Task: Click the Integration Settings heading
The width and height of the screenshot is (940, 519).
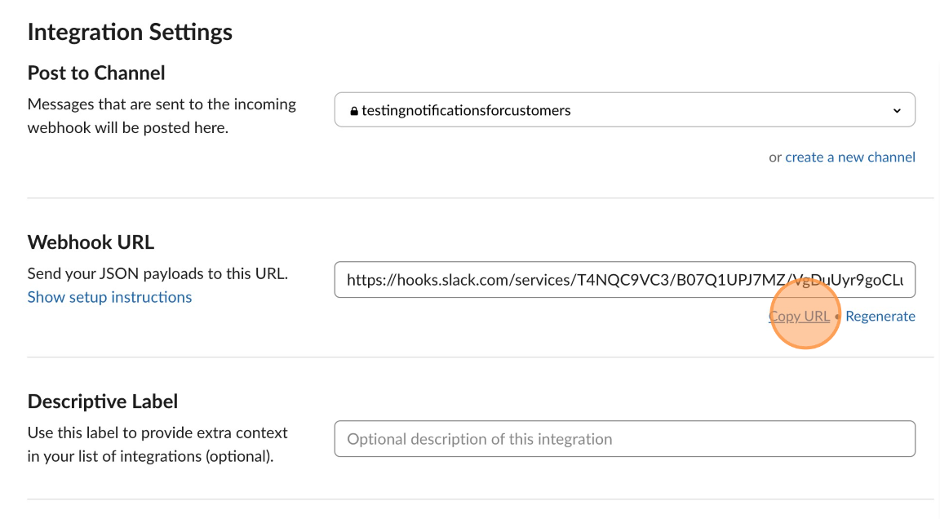Action: [130, 33]
